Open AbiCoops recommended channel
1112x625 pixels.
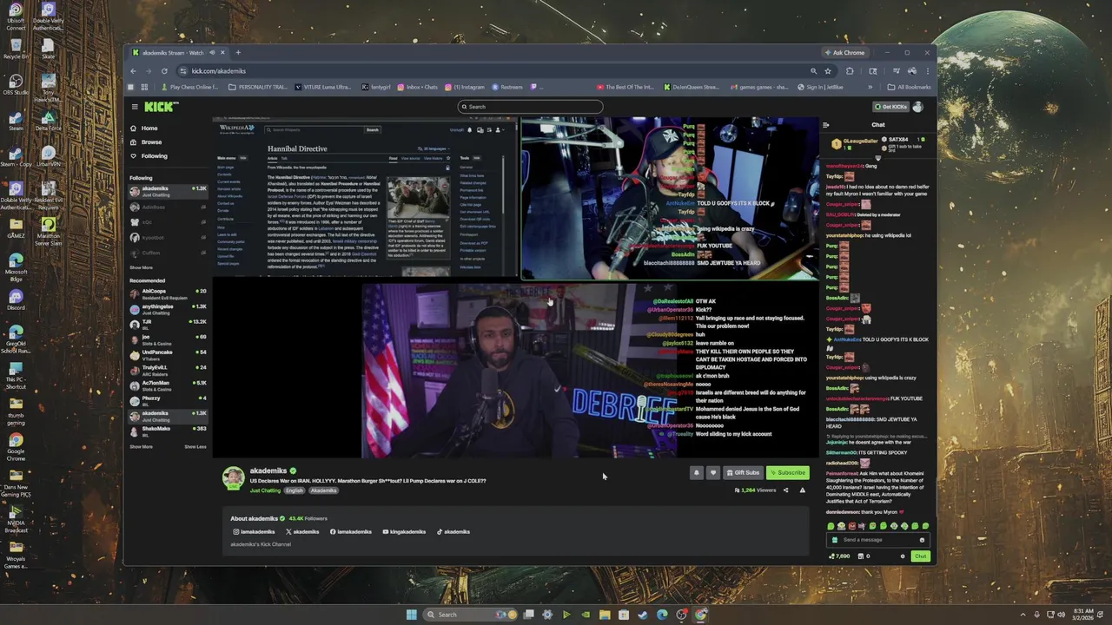(168, 293)
